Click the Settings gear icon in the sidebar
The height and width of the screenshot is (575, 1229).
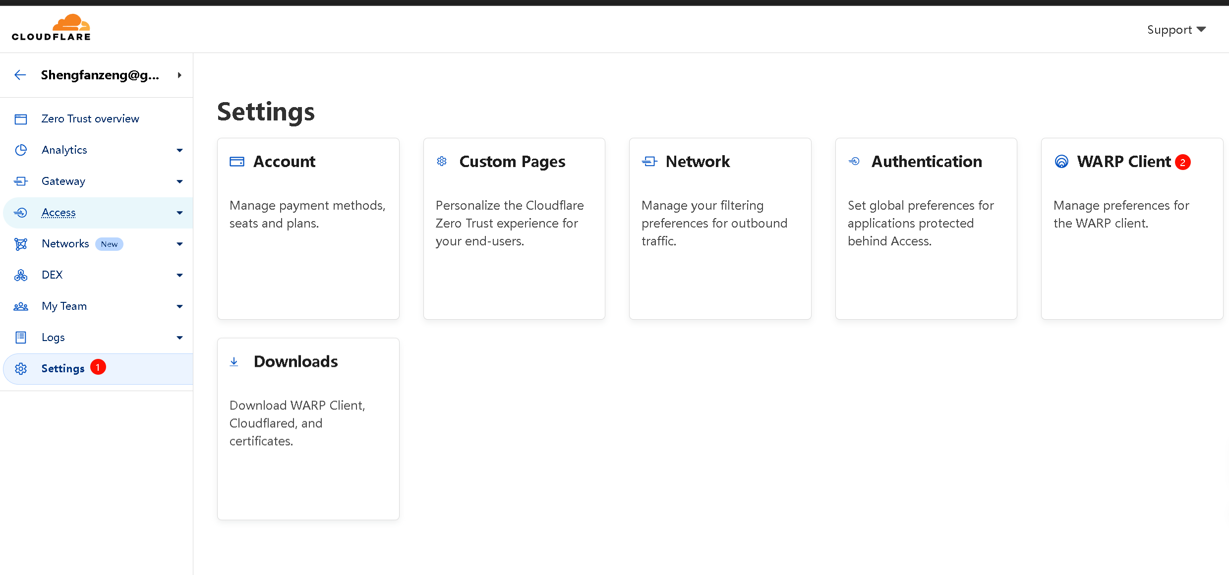click(x=21, y=369)
